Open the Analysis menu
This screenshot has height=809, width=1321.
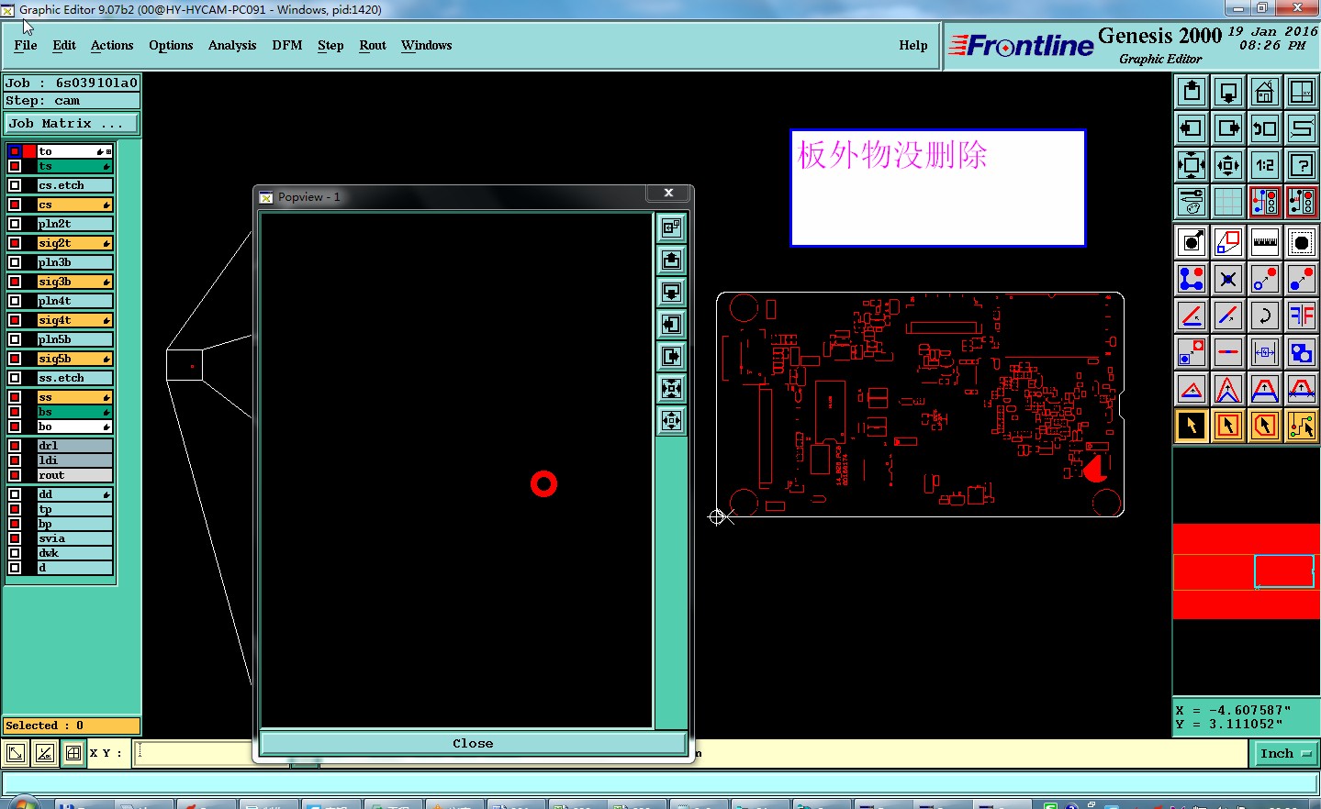pyautogui.click(x=232, y=45)
